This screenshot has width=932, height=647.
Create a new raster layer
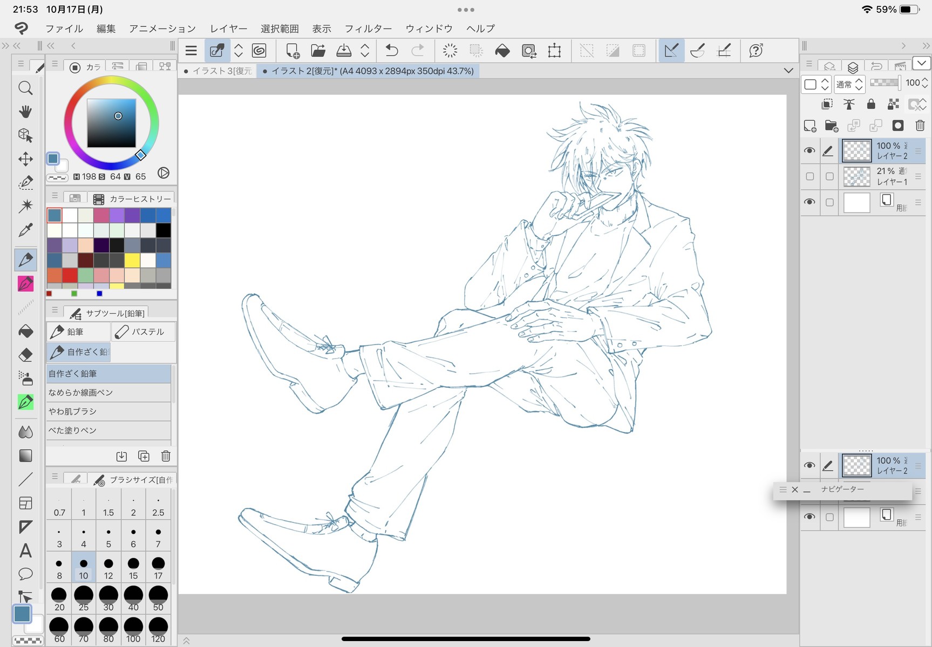[810, 126]
